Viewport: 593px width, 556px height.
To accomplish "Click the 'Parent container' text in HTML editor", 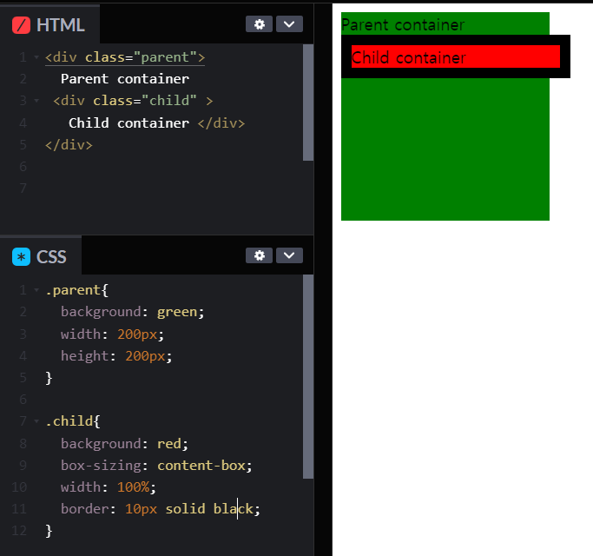I will (125, 79).
